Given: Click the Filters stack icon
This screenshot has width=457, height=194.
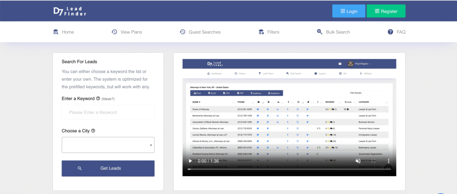Looking at the screenshot, I should tap(262, 32).
